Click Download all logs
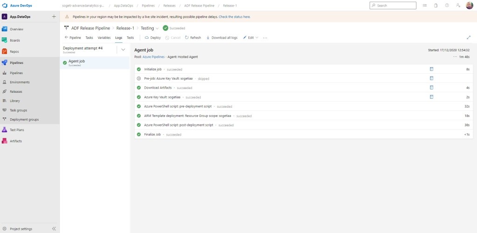Viewport: 477px width, 233px height. [222, 37]
